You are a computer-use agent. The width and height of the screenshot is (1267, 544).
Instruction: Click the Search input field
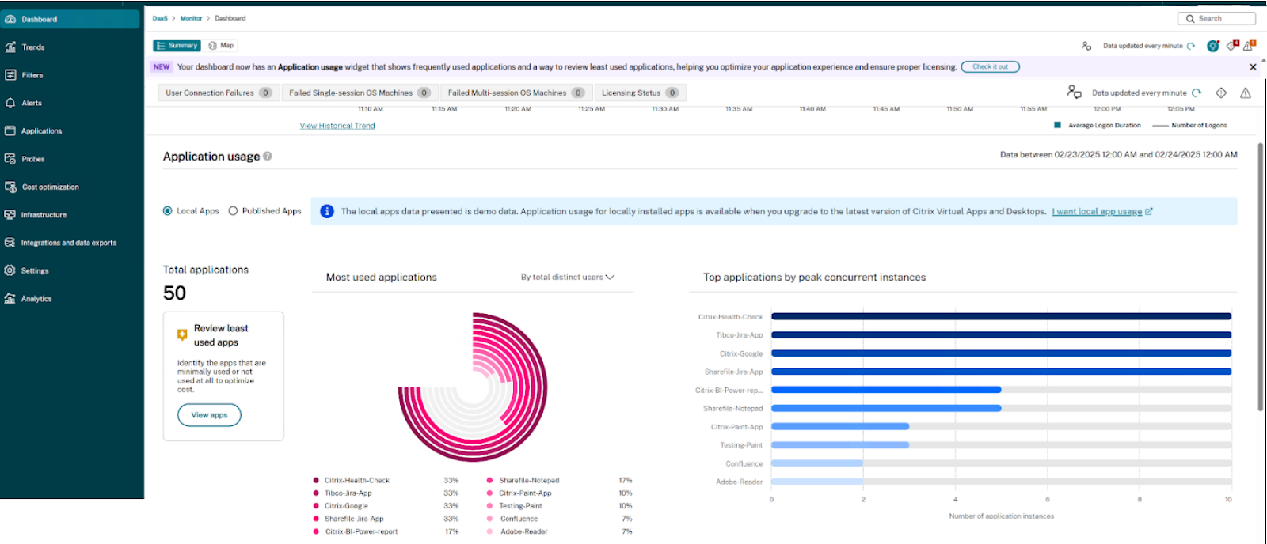point(1216,19)
